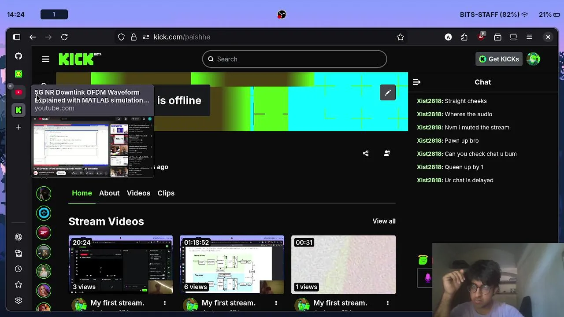Click the 14:24 clock in top bar
The width and height of the screenshot is (564, 317).
tap(16, 15)
